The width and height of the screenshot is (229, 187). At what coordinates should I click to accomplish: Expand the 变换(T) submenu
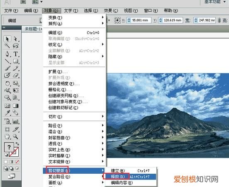tap(74, 17)
